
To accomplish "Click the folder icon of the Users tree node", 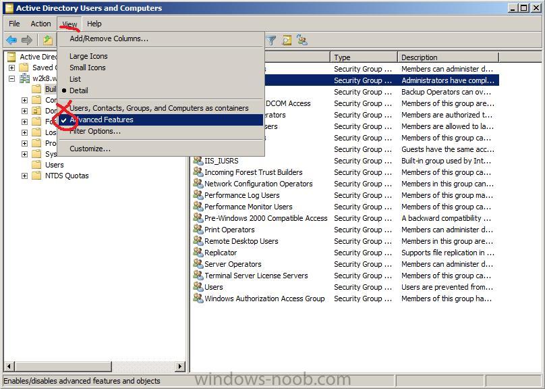I will (x=36, y=165).
